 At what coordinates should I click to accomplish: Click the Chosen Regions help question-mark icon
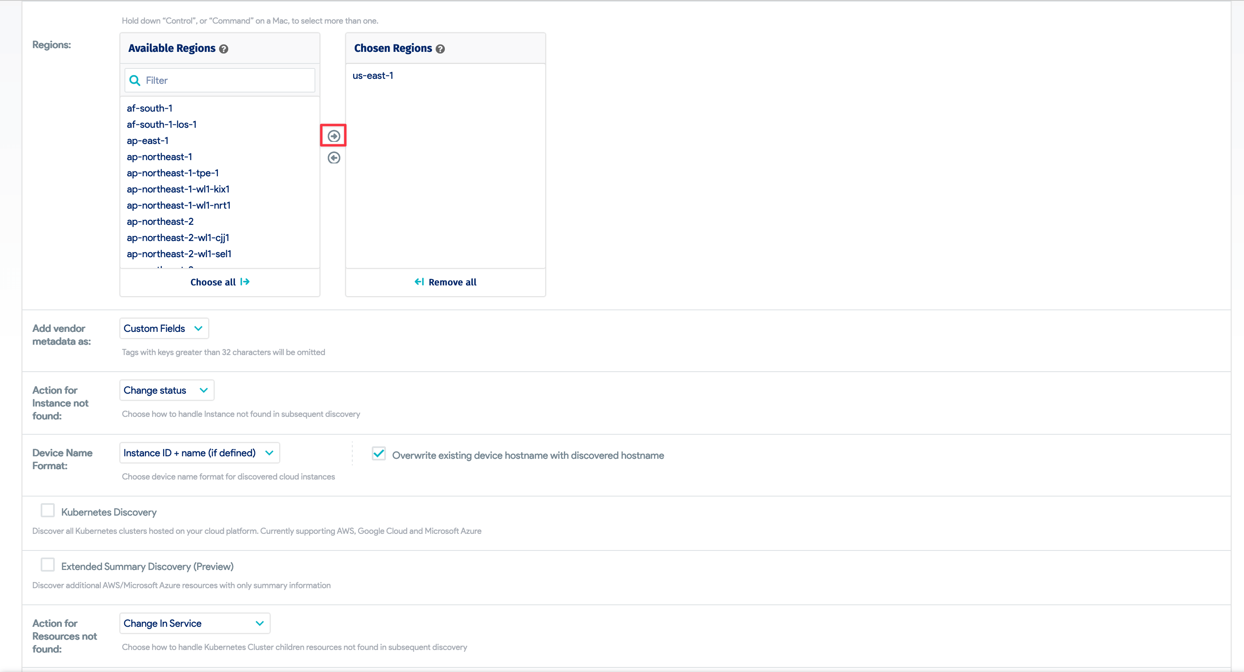click(440, 49)
